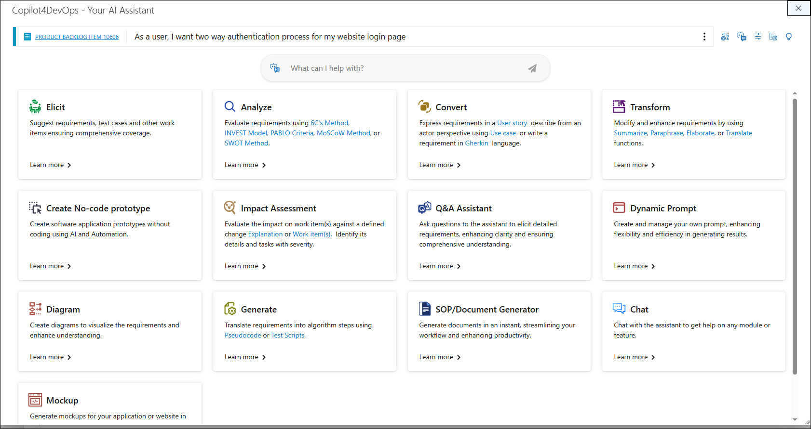Click the document settings icon in toolbar
The height and width of the screenshot is (429, 811).
point(773,37)
